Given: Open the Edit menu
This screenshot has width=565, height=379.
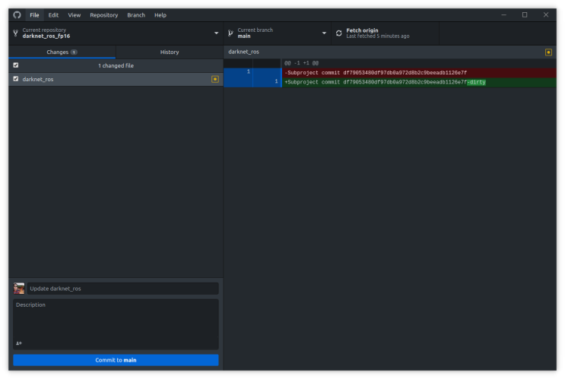Looking at the screenshot, I should click(x=53, y=14).
